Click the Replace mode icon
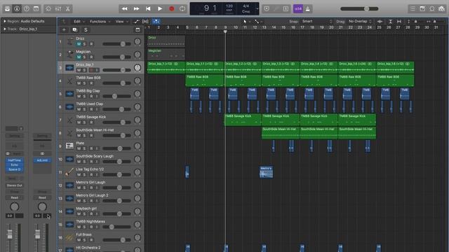 point(267,9)
